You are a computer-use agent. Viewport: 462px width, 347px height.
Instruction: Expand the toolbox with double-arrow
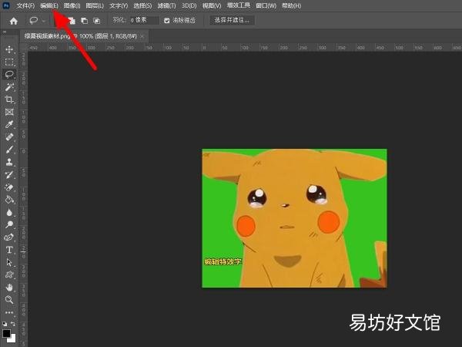(x=4, y=32)
